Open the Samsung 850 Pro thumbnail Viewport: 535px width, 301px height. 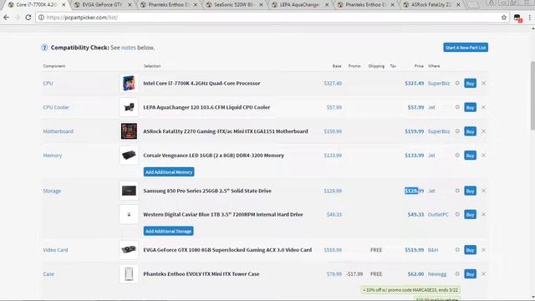click(129, 191)
